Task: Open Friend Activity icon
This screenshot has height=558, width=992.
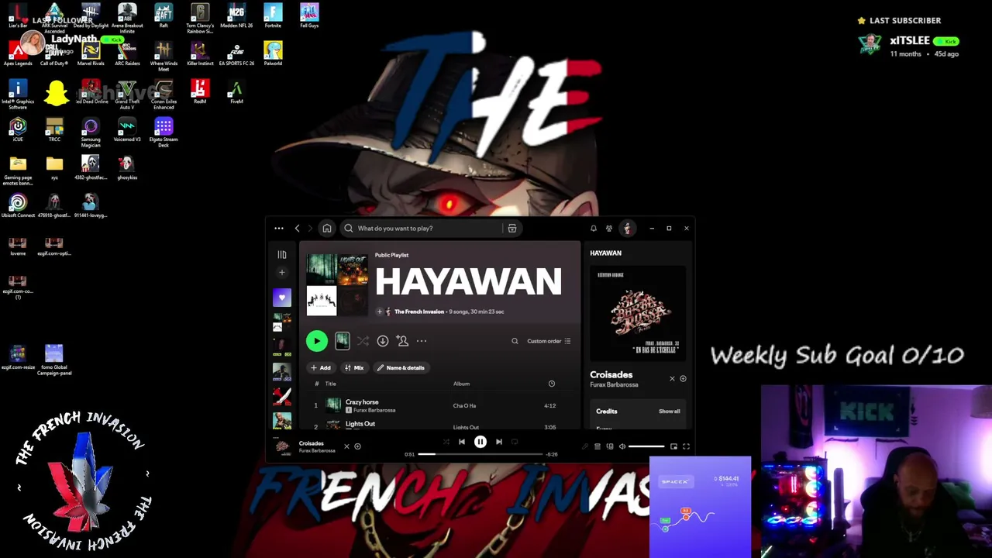Action: 609,229
